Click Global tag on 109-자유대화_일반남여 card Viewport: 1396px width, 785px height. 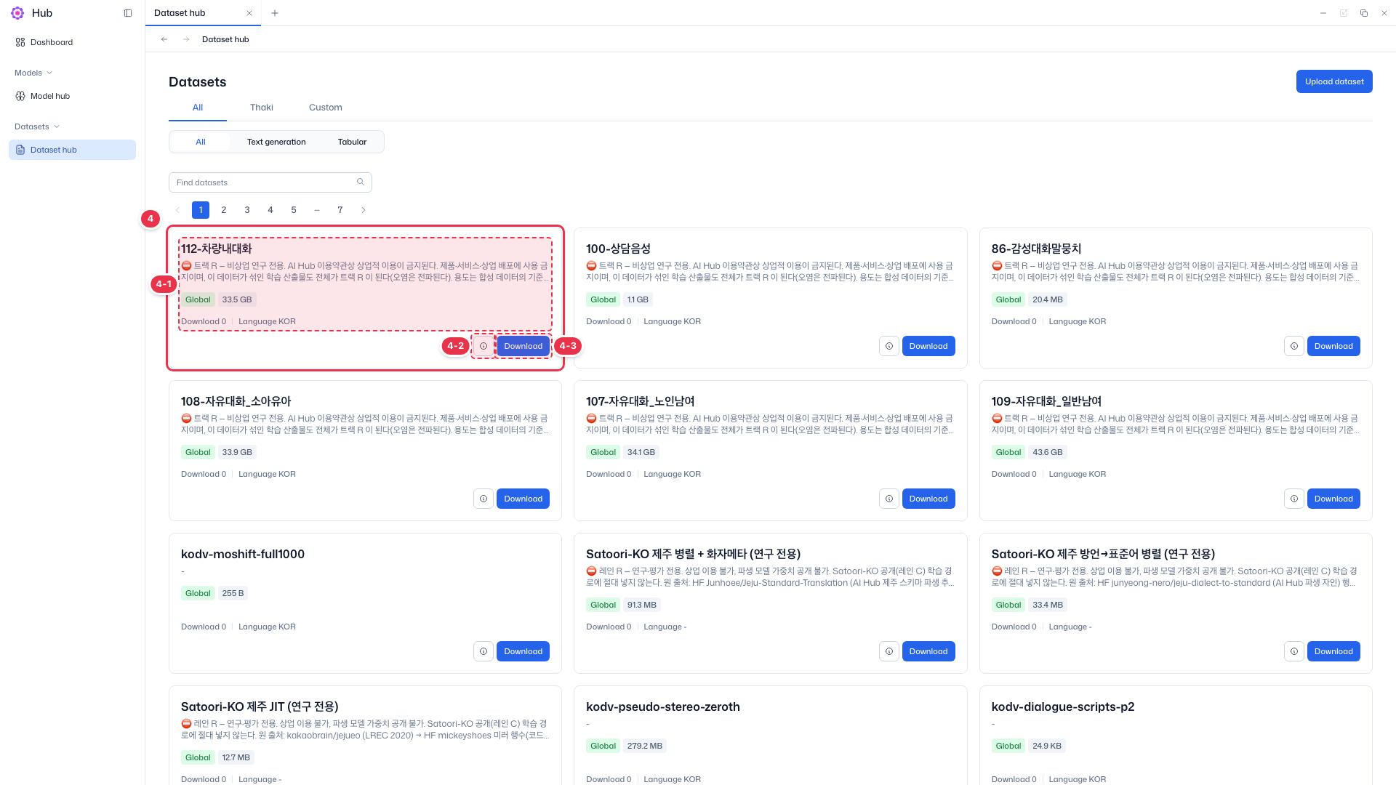[x=1008, y=452]
